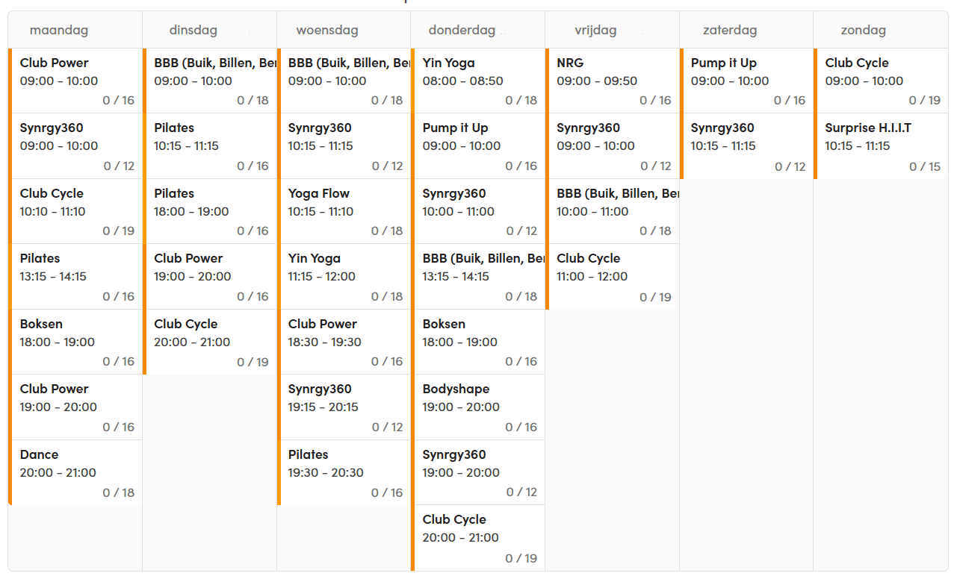Open Saturday Pump it Up class
This screenshot has width=954, height=576.
click(x=747, y=81)
